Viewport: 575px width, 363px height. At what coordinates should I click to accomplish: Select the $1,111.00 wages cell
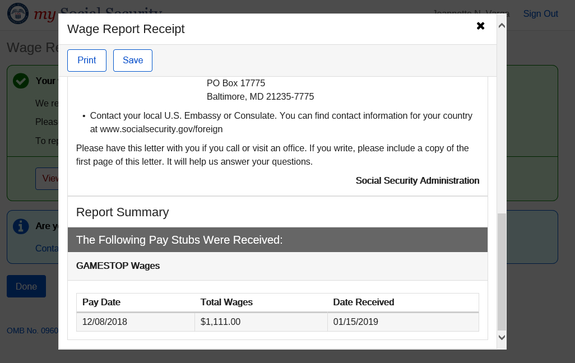tap(220, 322)
